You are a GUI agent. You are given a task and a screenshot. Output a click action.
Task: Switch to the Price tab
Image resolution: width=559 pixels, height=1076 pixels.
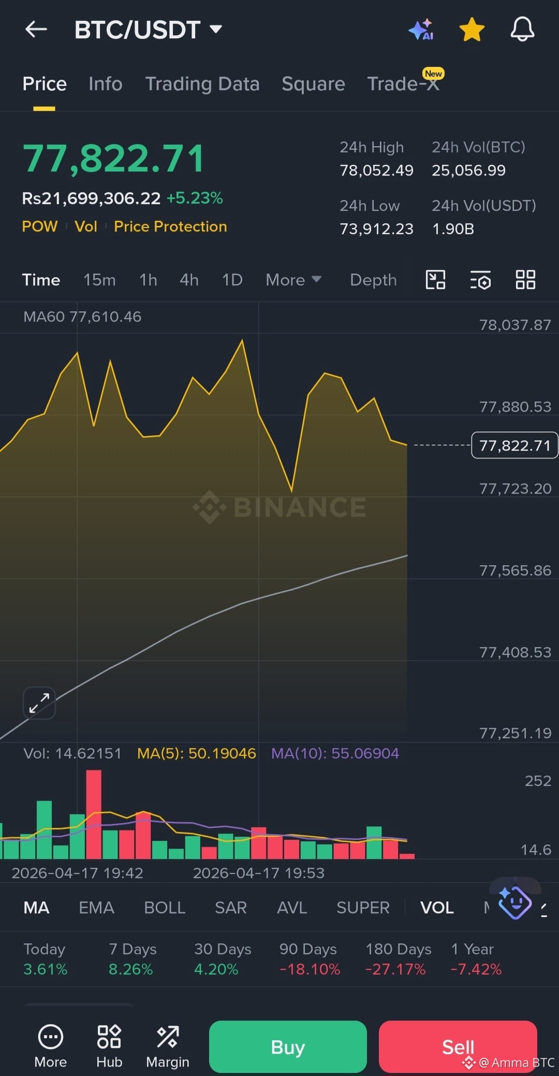click(45, 84)
